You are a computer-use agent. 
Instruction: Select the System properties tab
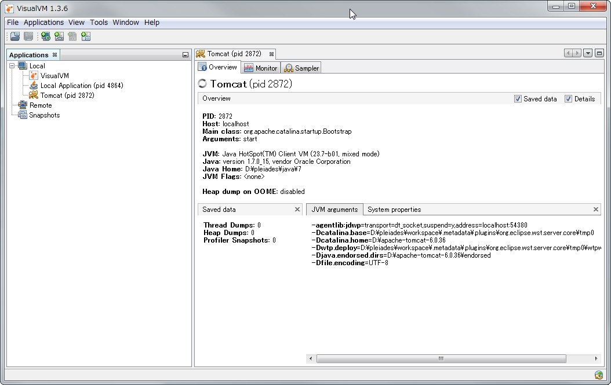(x=394, y=210)
